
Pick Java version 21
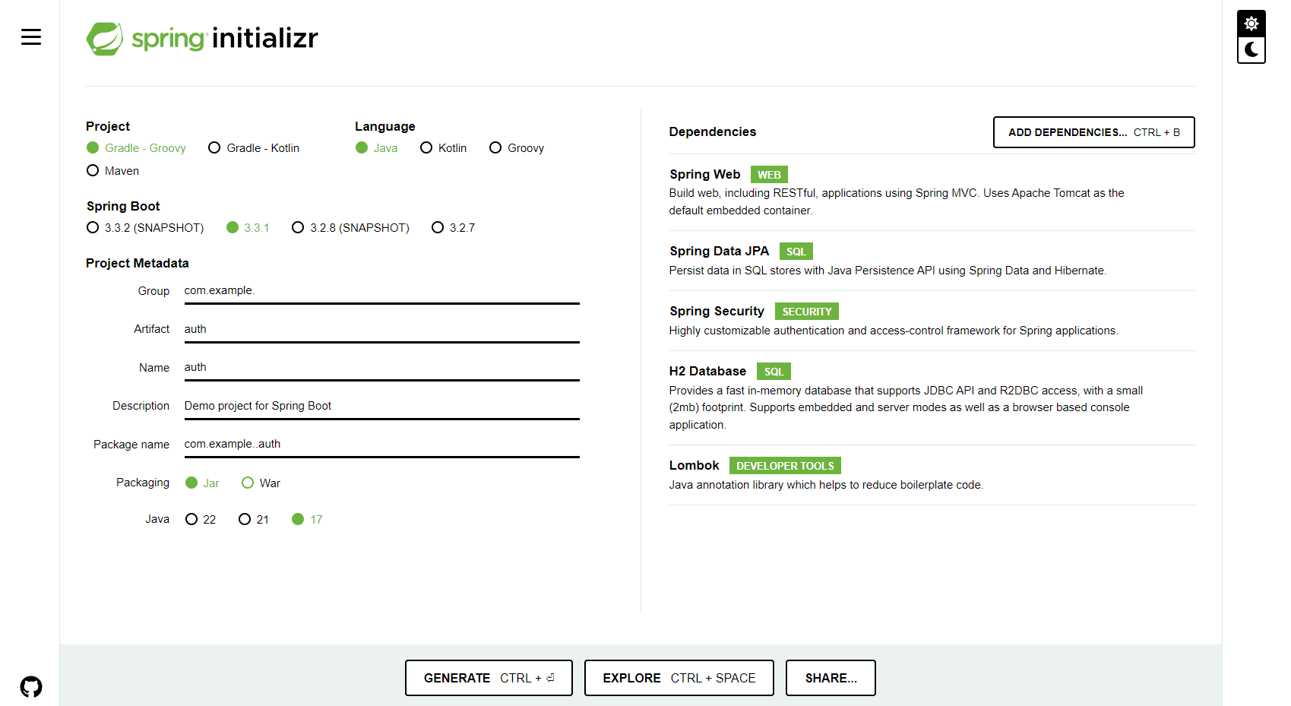254,520
